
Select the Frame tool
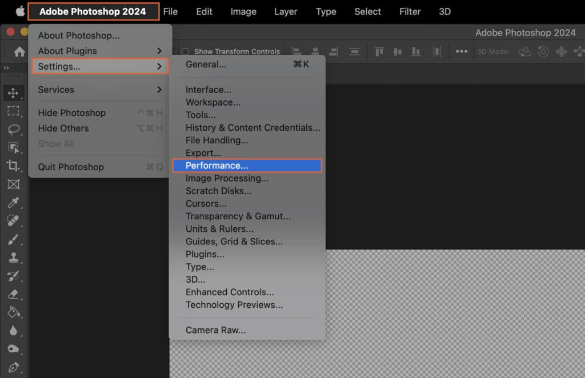click(x=14, y=183)
